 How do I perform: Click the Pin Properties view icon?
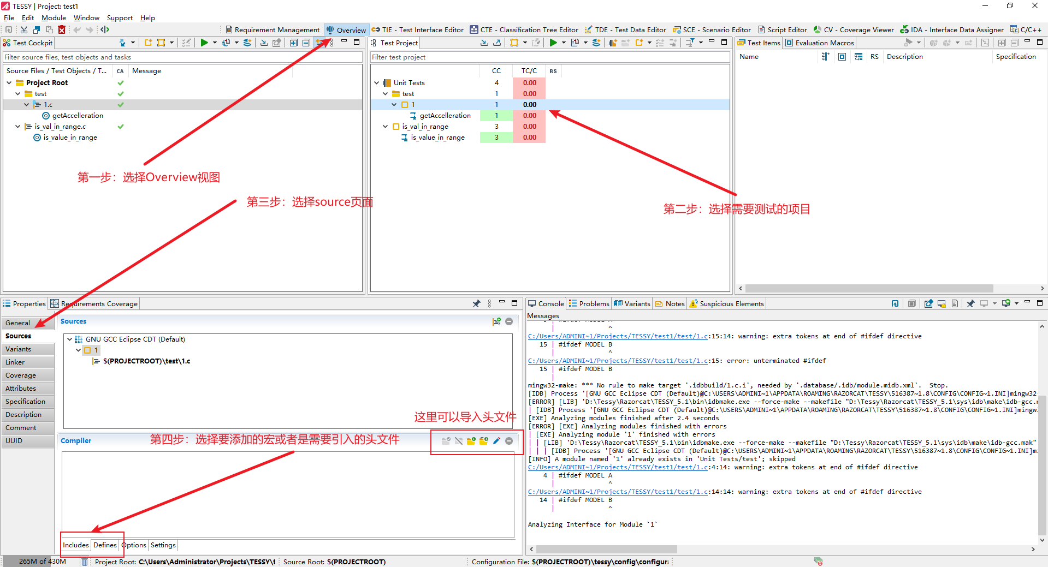click(477, 303)
